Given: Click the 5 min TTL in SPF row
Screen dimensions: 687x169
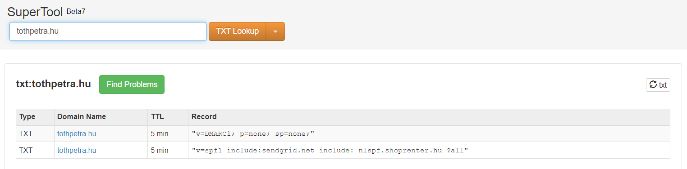Looking at the screenshot, I should 160,151.
